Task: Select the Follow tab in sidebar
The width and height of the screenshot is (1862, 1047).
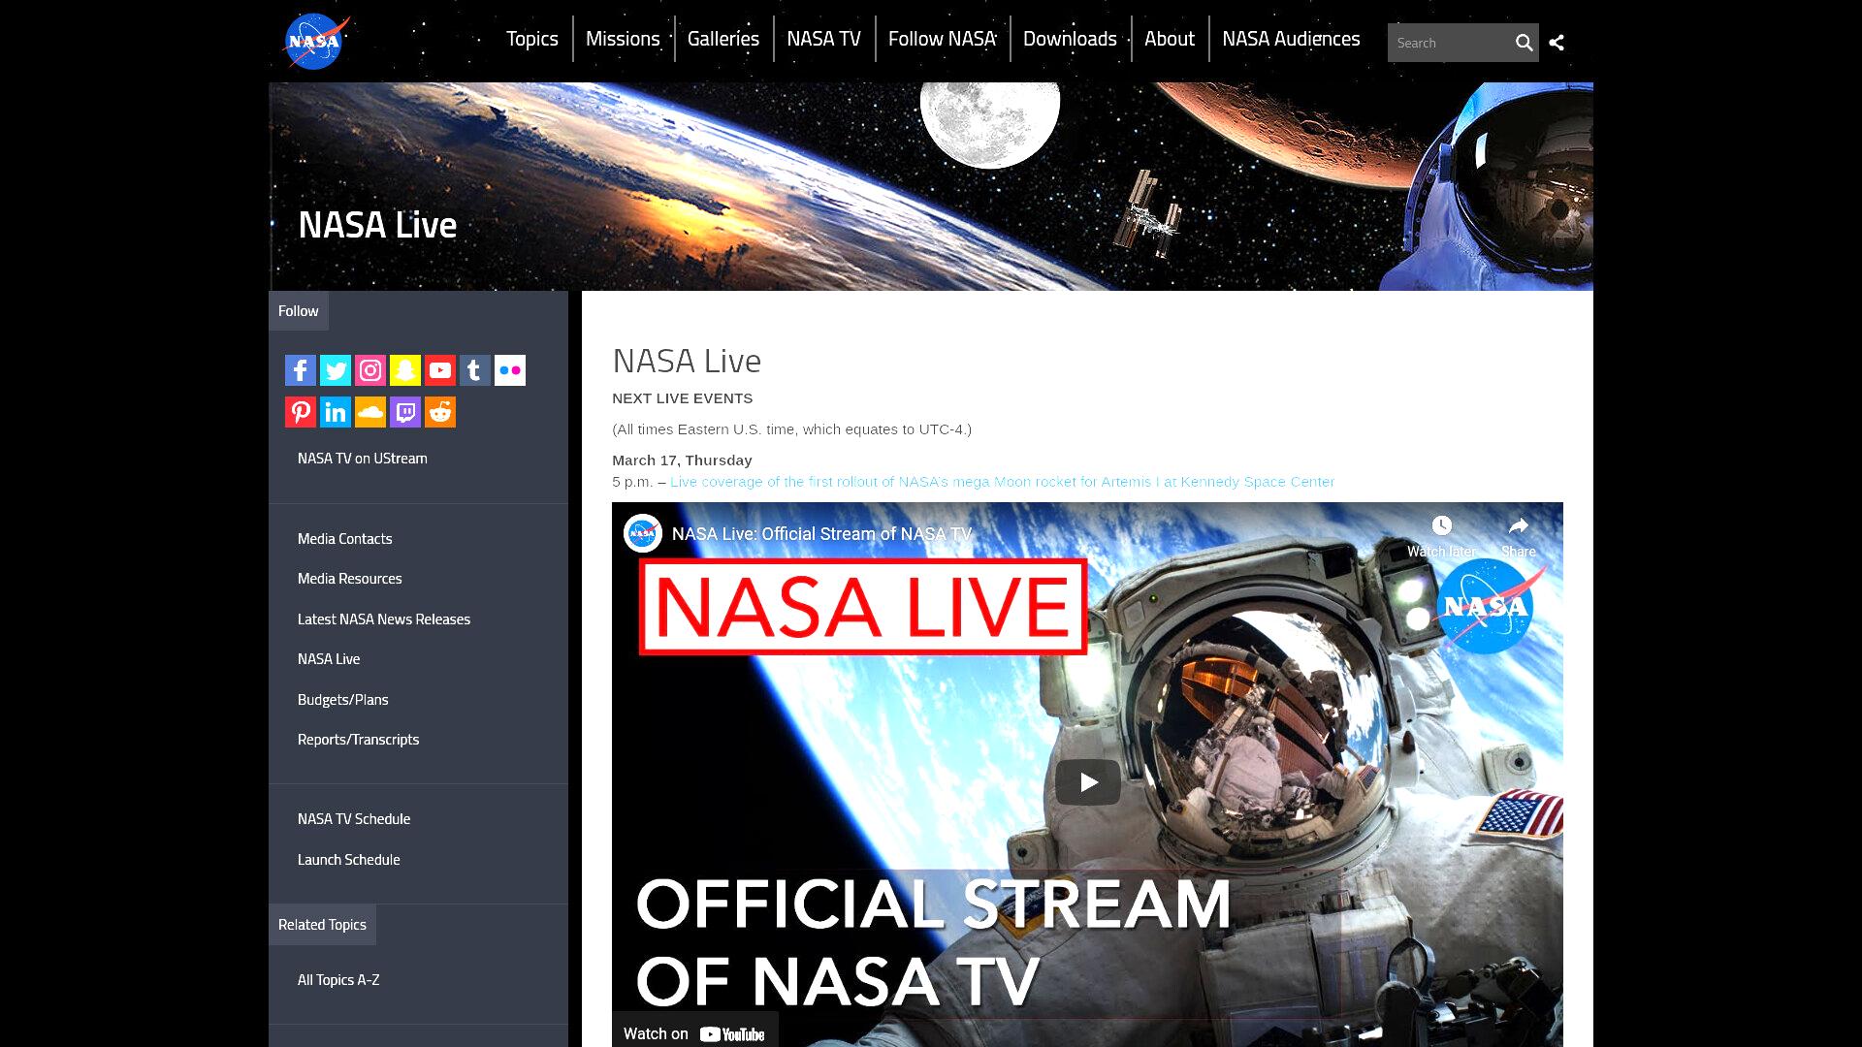Action: [299, 311]
